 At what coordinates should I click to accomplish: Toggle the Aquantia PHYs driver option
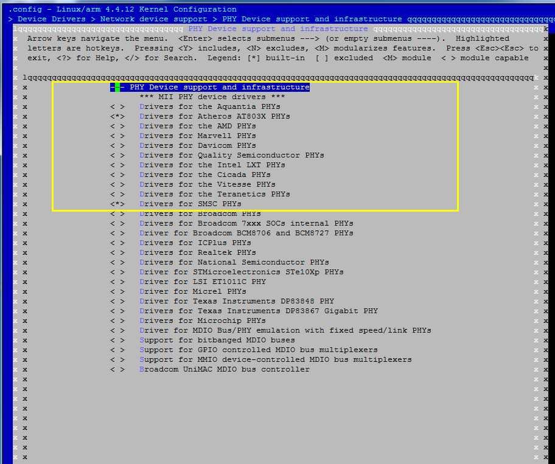(117, 106)
